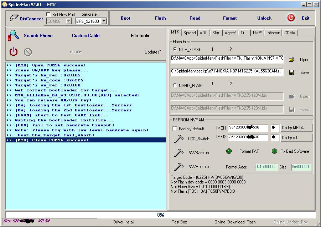Screen dimensions: 321x227
Task: Click the Custom Cable button
Action: (86, 36)
